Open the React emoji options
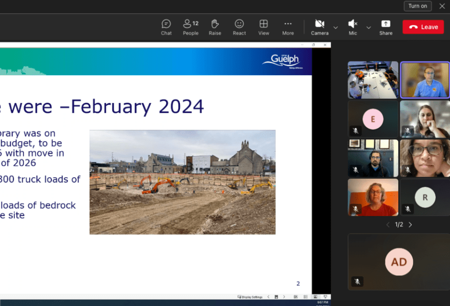Image resolution: width=450 pixels, height=306 pixels. [x=239, y=27]
